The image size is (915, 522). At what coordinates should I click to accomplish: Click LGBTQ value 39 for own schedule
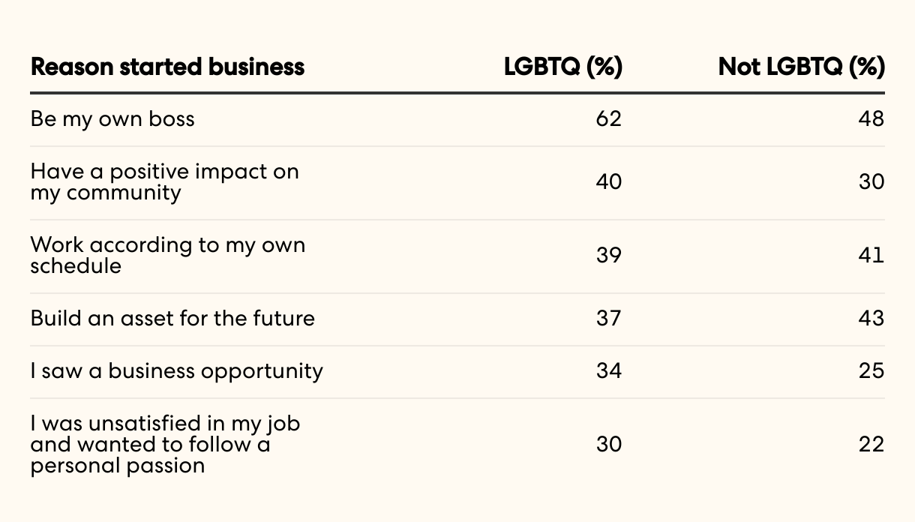pyautogui.click(x=608, y=256)
